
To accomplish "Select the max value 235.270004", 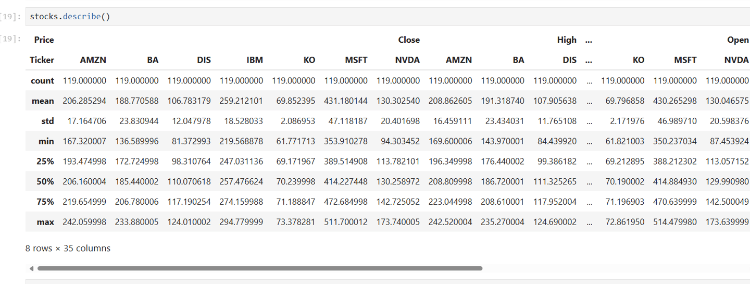I will (x=503, y=222).
